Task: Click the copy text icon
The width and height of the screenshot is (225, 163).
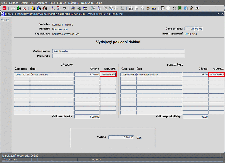Action: click(99, 8)
